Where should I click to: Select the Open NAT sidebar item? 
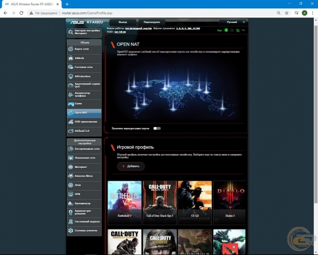(84, 113)
